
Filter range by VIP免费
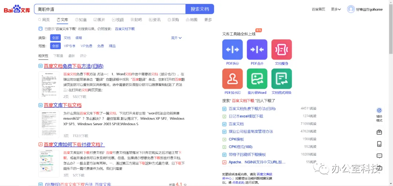click(x=87, y=46)
